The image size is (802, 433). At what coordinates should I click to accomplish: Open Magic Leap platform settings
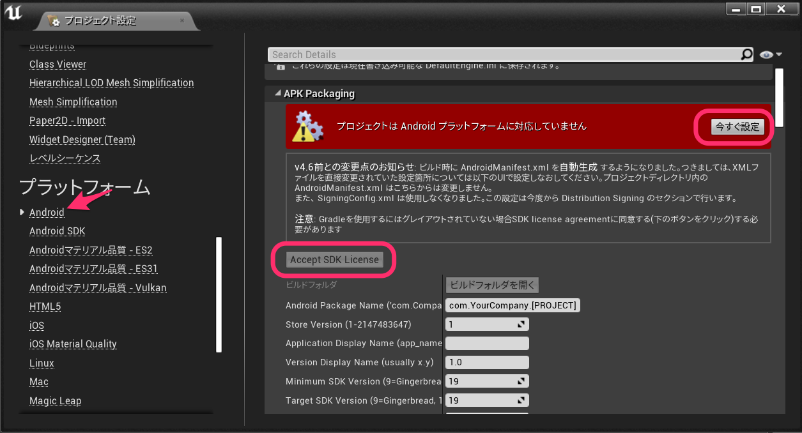coord(55,401)
